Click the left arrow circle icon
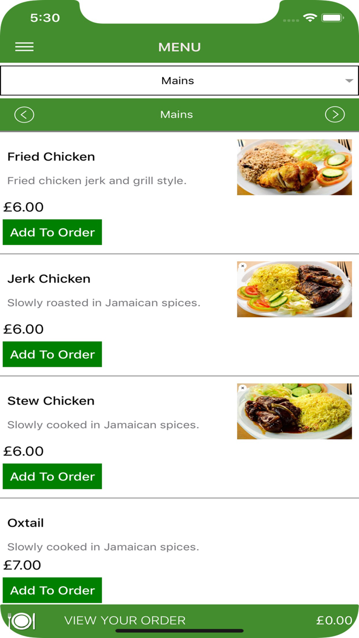359x638 pixels. coord(25,114)
